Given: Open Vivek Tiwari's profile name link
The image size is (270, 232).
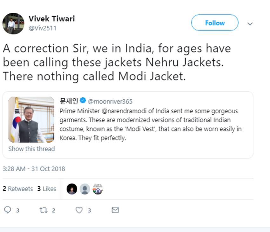Looking at the screenshot, I should (51, 18).
